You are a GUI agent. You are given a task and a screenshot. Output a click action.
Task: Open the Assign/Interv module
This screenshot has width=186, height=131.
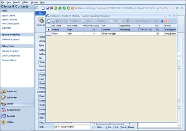pos(17,110)
